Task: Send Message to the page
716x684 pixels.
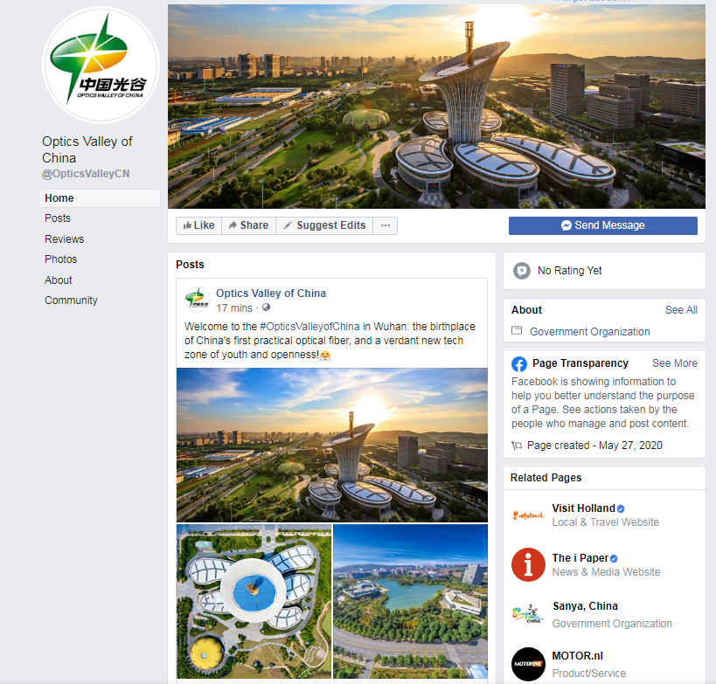Action: [602, 225]
